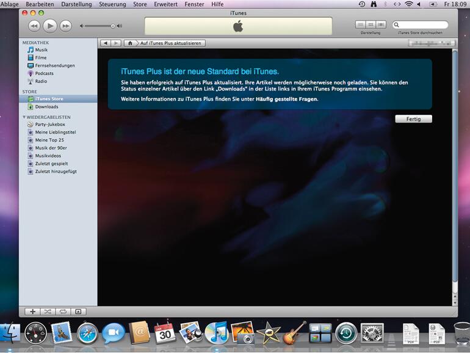The width and height of the screenshot is (470, 353).
Task: Switch to Cover Flow view in Darstellung
Action: coord(381,24)
